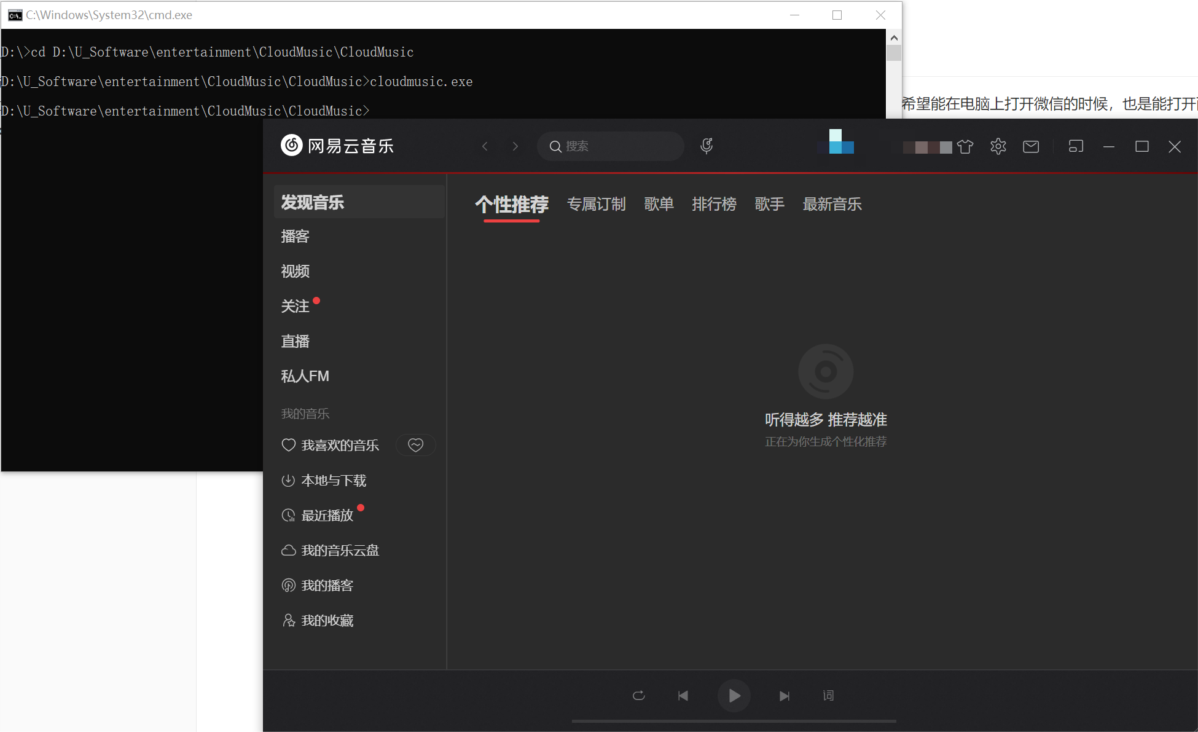Go back with the left navigation arrow

[485, 146]
